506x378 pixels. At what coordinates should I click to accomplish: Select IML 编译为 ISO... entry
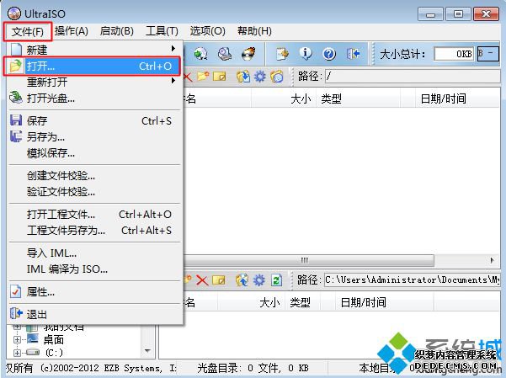(93, 269)
